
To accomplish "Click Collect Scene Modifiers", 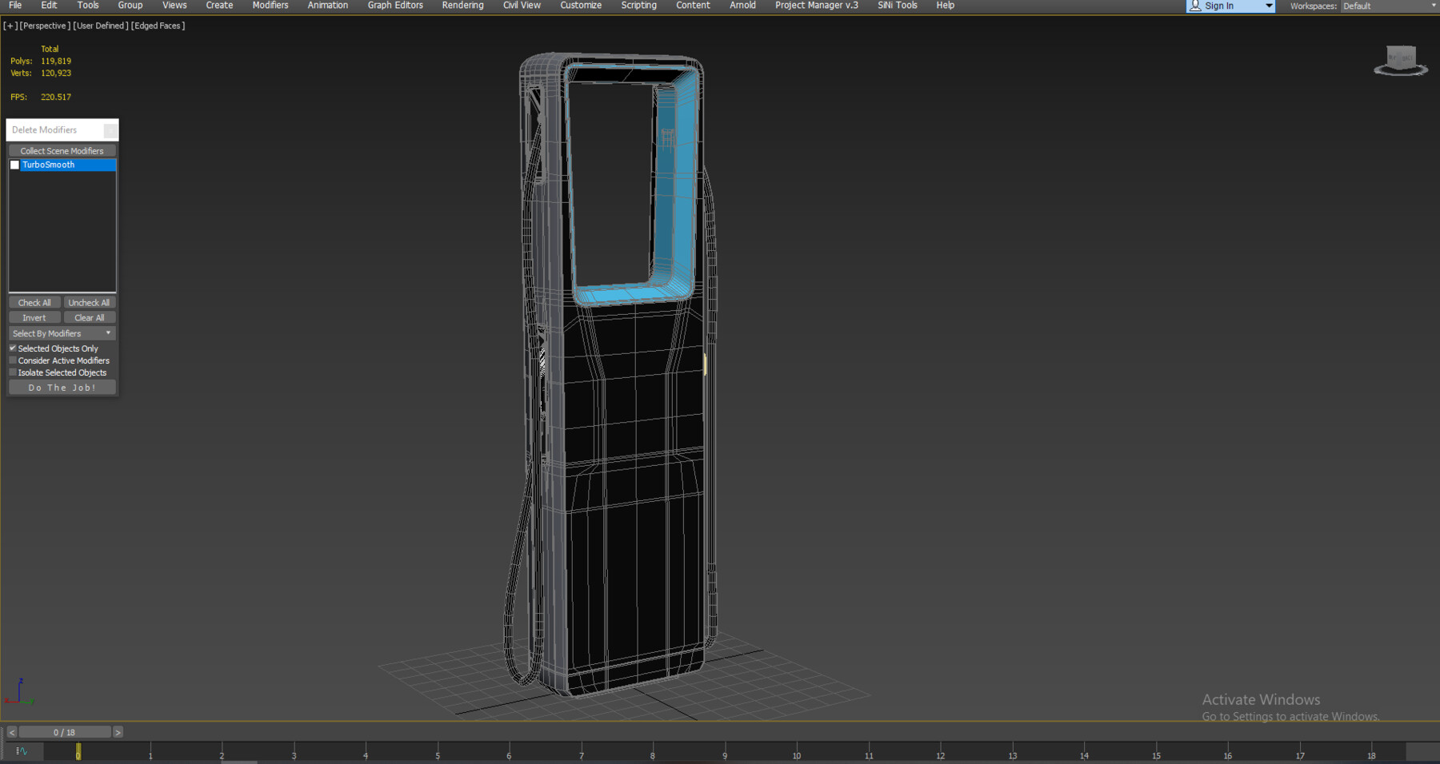I will tap(62, 150).
